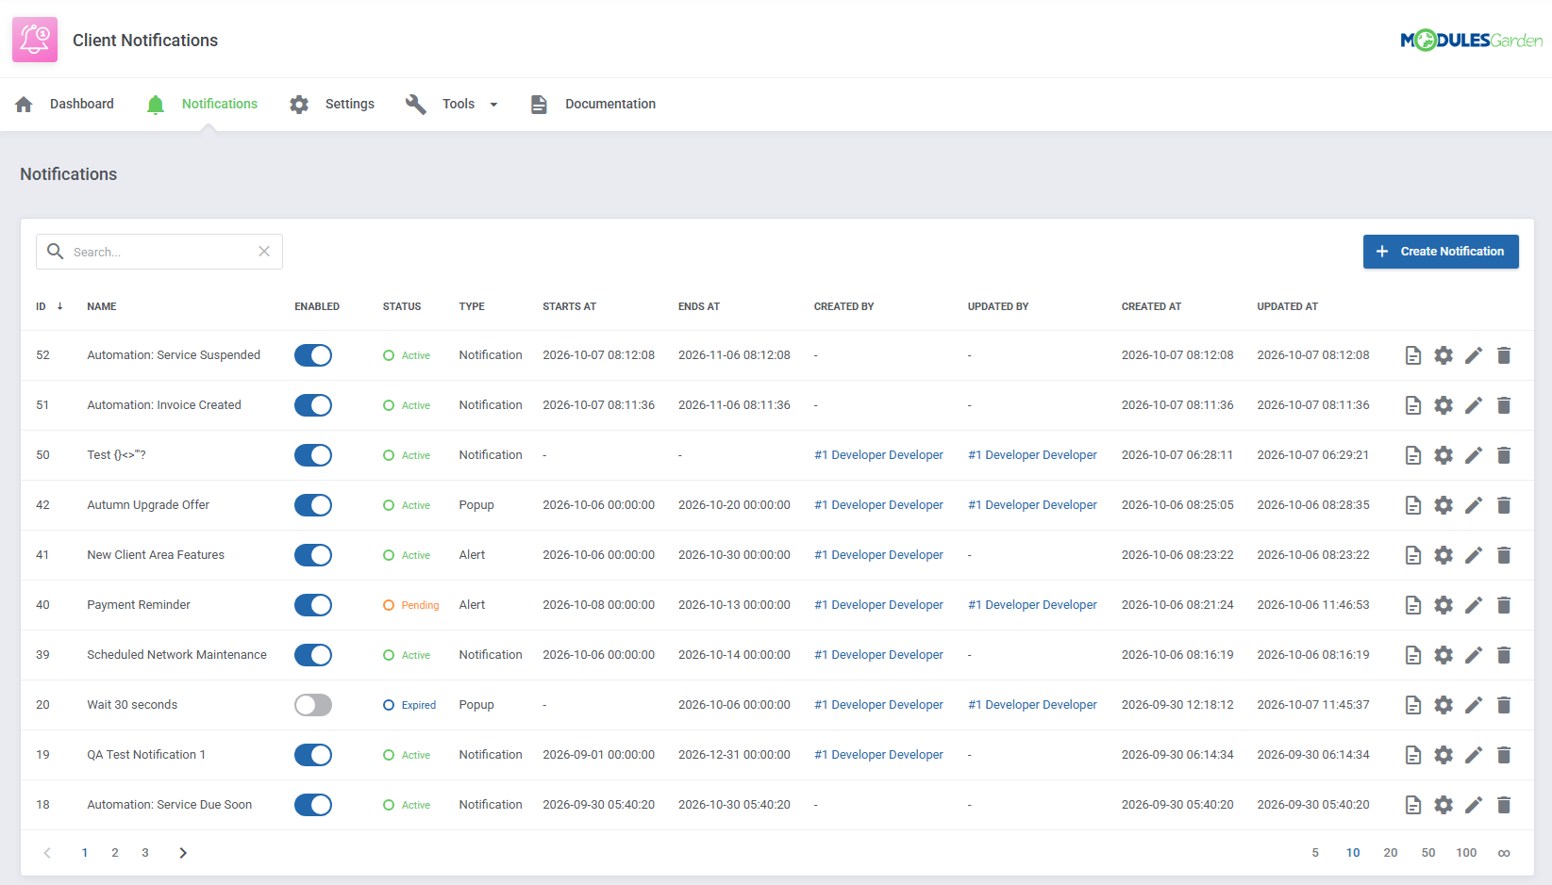Jump to page 2 of notifications
This screenshot has width=1552, height=885.
[115, 853]
